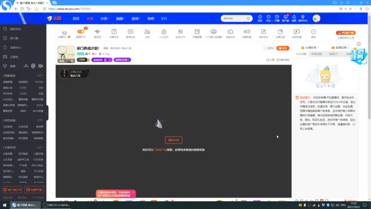Go to 首页 home nav item
The width and height of the screenshot is (371, 209).
coord(76,19)
